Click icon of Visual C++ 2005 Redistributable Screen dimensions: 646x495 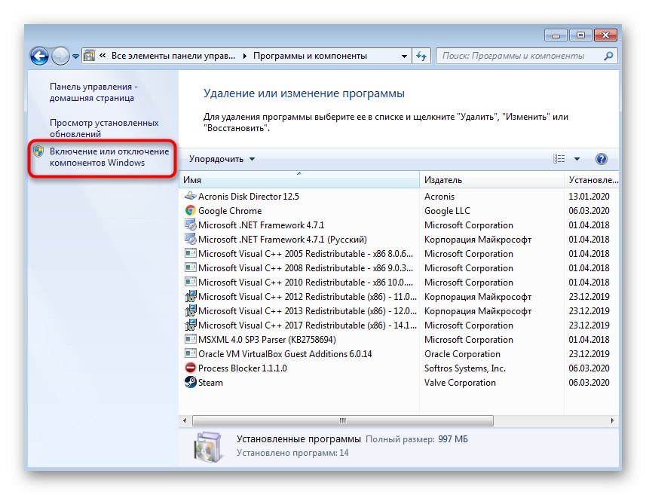pyautogui.click(x=191, y=253)
